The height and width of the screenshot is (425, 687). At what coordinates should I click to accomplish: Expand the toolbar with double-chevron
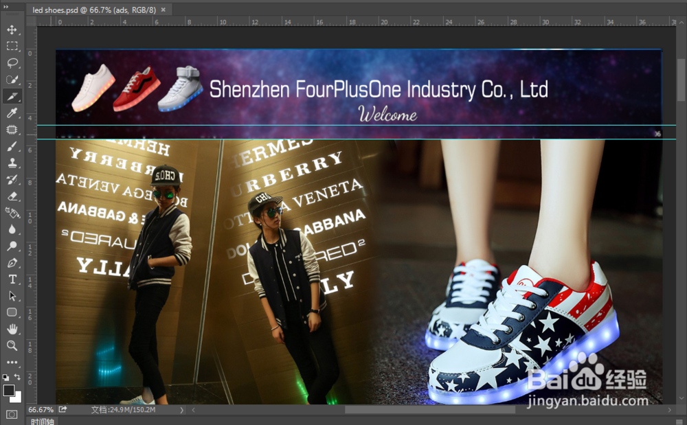[x=6, y=7]
